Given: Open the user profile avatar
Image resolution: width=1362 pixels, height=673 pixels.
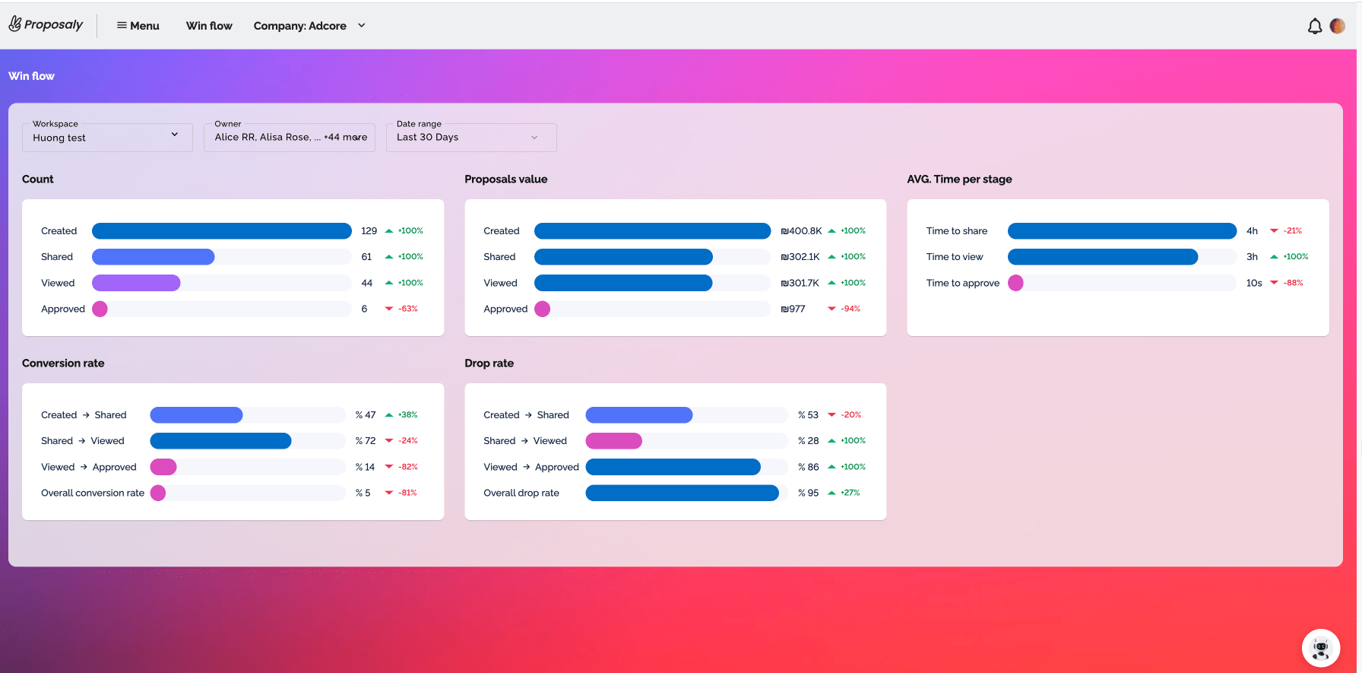Looking at the screenshot, I should coord(1338,26).
